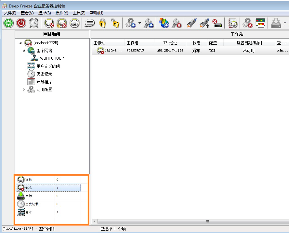
Task: Click the green Restart workstation icon
Action: point(8,23)
